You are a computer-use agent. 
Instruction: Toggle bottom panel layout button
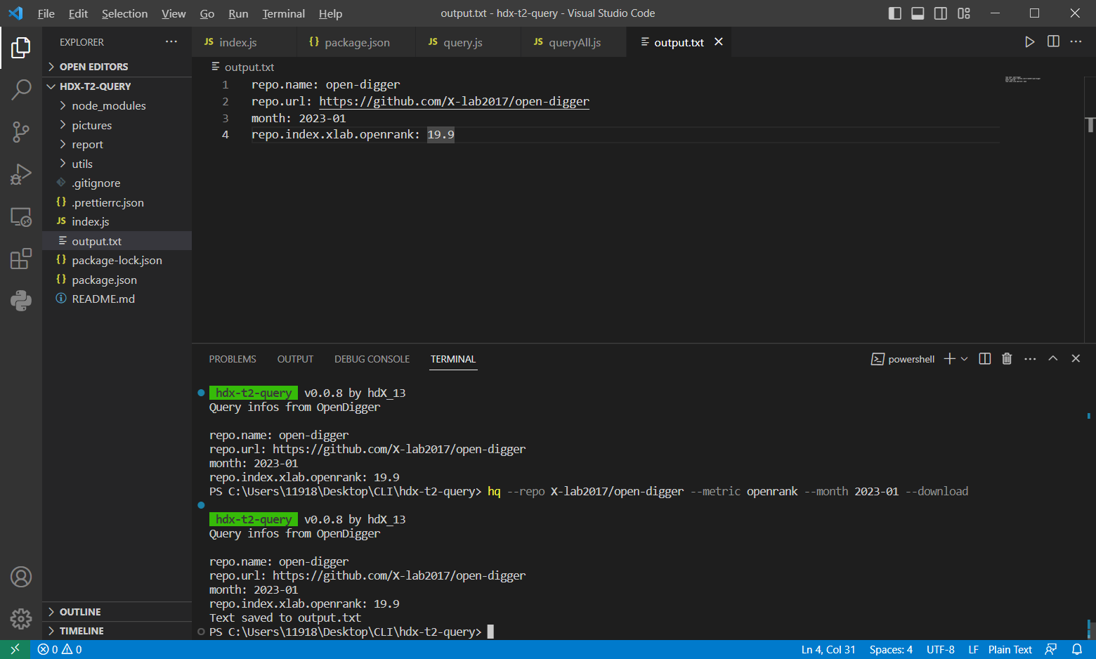click(918, 13)
